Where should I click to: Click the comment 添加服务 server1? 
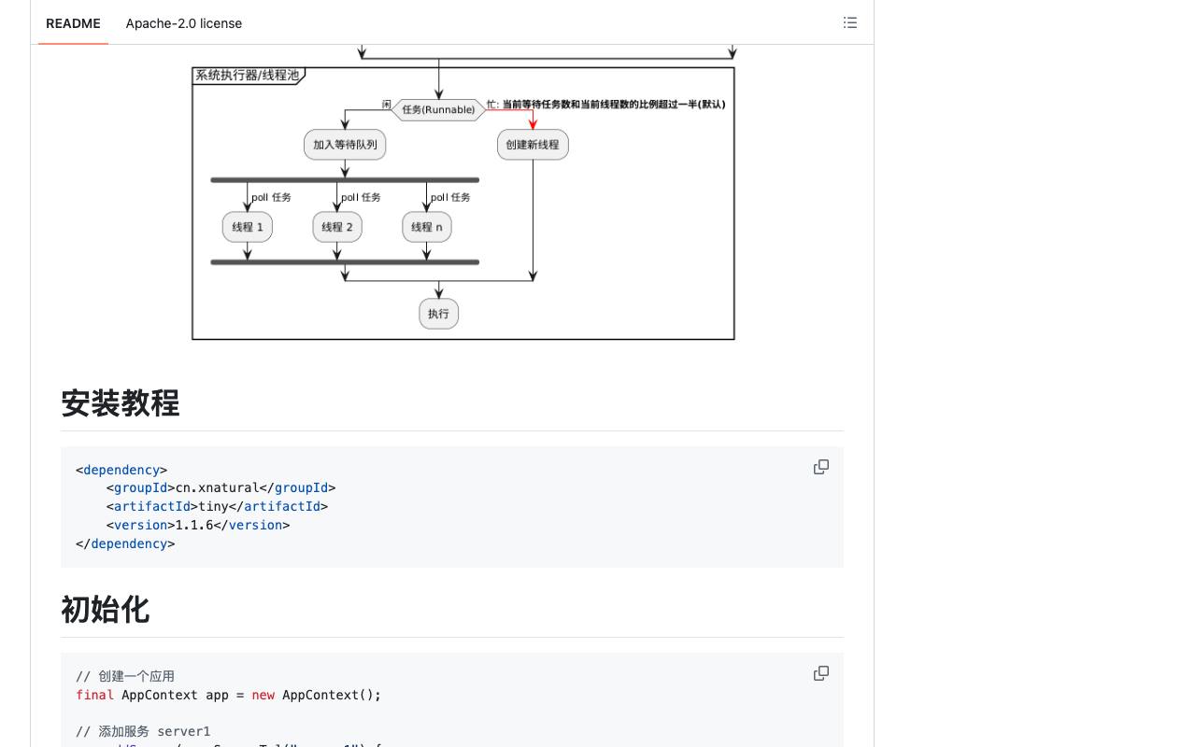(143, 731)
